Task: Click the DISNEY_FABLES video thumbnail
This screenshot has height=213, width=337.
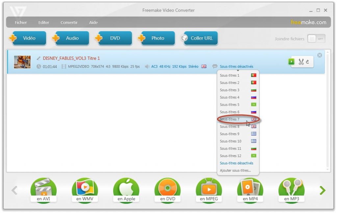Action: coord(22,62)
